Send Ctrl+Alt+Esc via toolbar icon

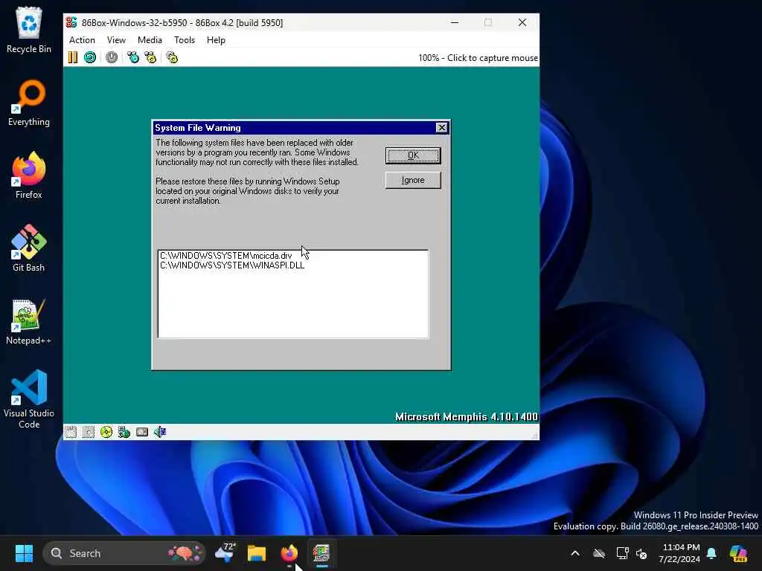pyautogui.click(x=150, y=57)
